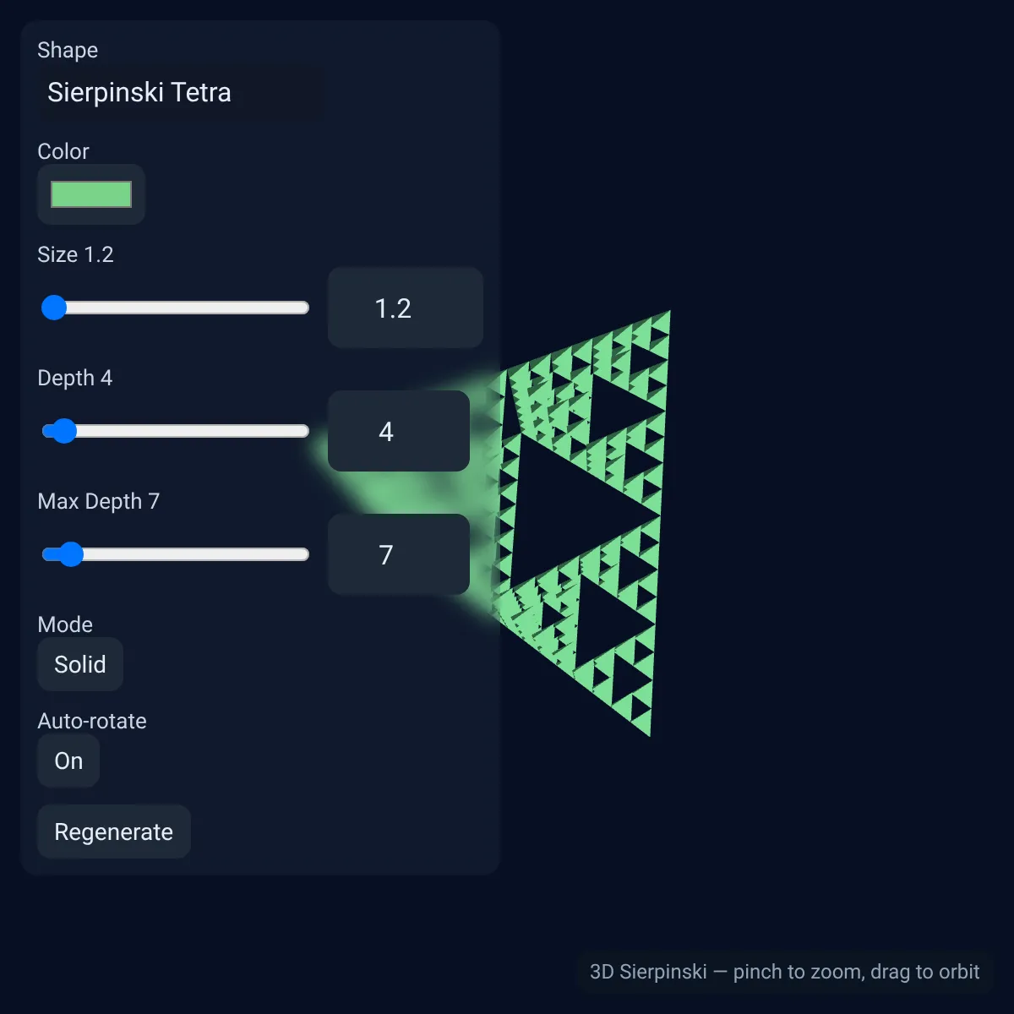Open the green color picker swatch
The image size is (1014, 1014).
[91, 194]
